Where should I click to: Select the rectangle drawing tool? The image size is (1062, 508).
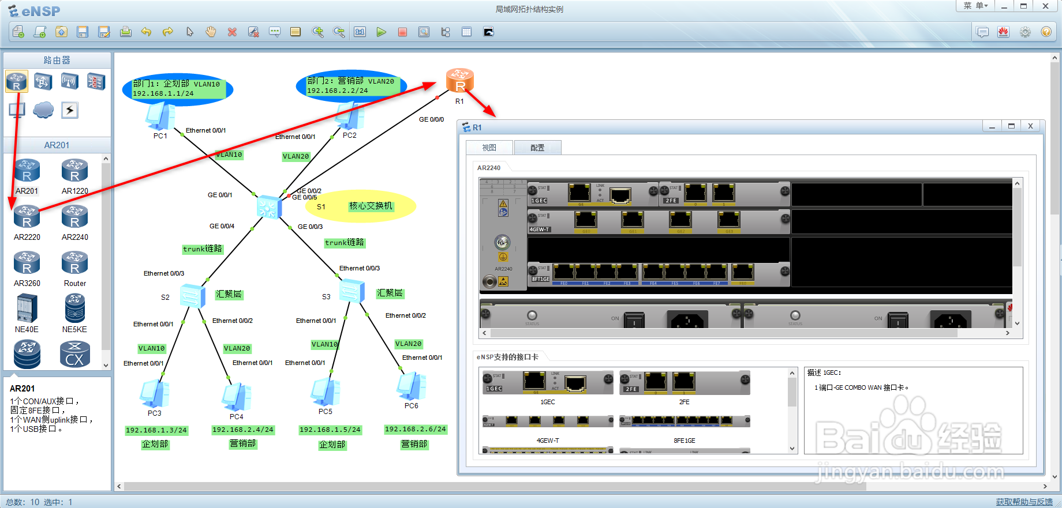point(296,32)
